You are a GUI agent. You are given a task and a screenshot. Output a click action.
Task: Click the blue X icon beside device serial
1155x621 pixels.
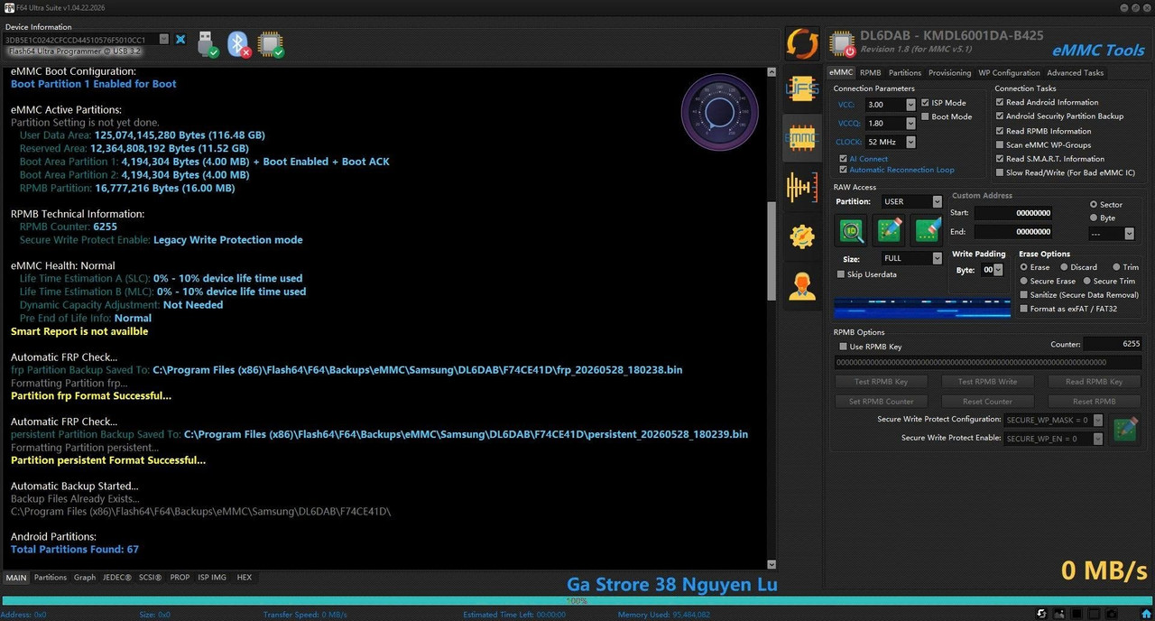180,40
